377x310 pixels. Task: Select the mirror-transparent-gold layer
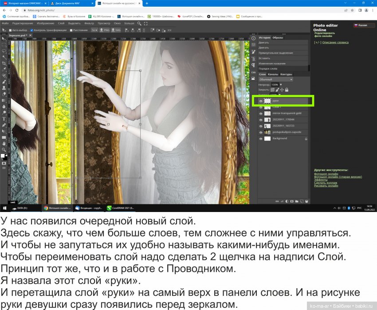(287, 113)
